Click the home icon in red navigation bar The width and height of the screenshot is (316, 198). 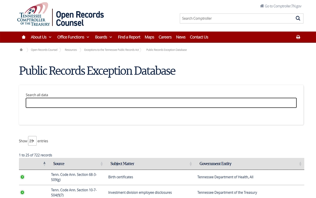tap(24, 37)
